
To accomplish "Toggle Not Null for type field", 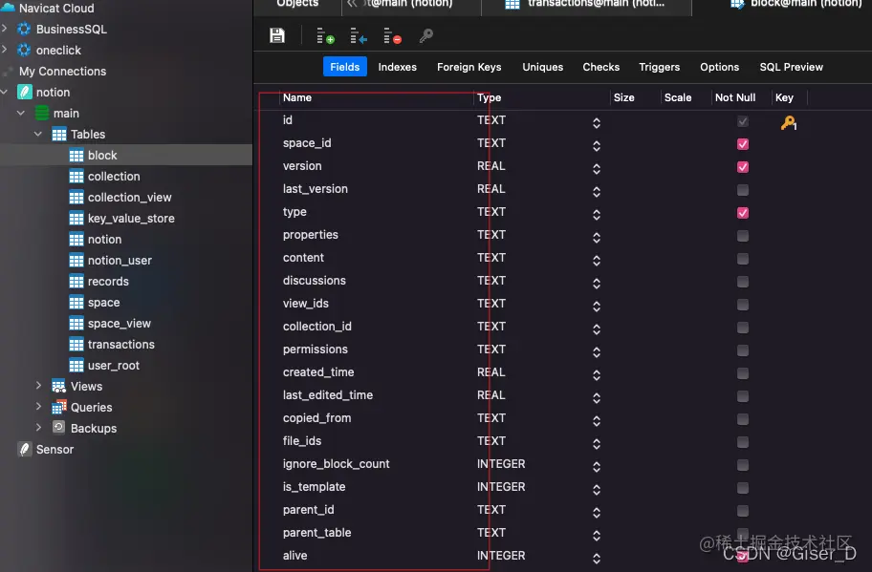I will (742, 213).
